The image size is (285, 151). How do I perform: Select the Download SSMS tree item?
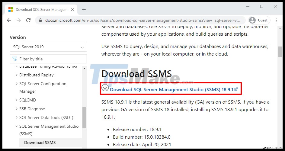point(50,143)
